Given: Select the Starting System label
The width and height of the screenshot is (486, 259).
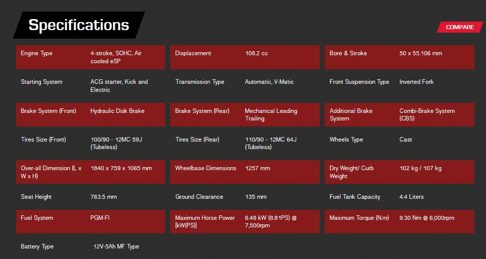Looking at the screenshot, I should [41, 82].
